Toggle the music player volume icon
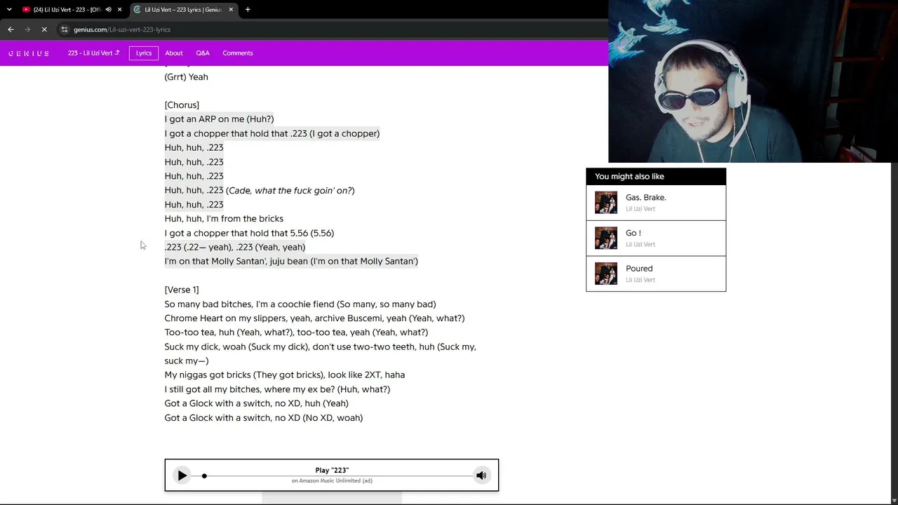 481,476
